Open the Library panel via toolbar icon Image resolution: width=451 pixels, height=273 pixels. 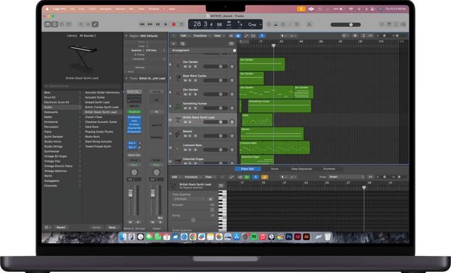click(x=48, y=24)
